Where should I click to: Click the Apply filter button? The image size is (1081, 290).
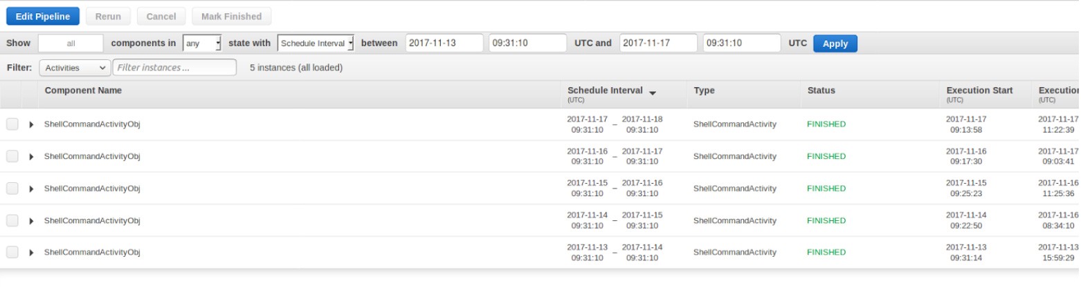(835, 43)
